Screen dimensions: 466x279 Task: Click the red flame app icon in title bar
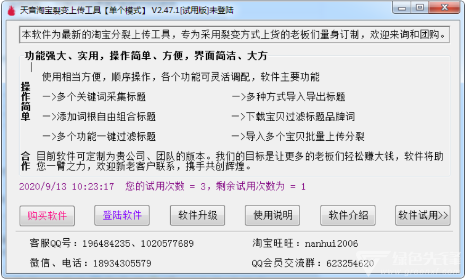11,11
